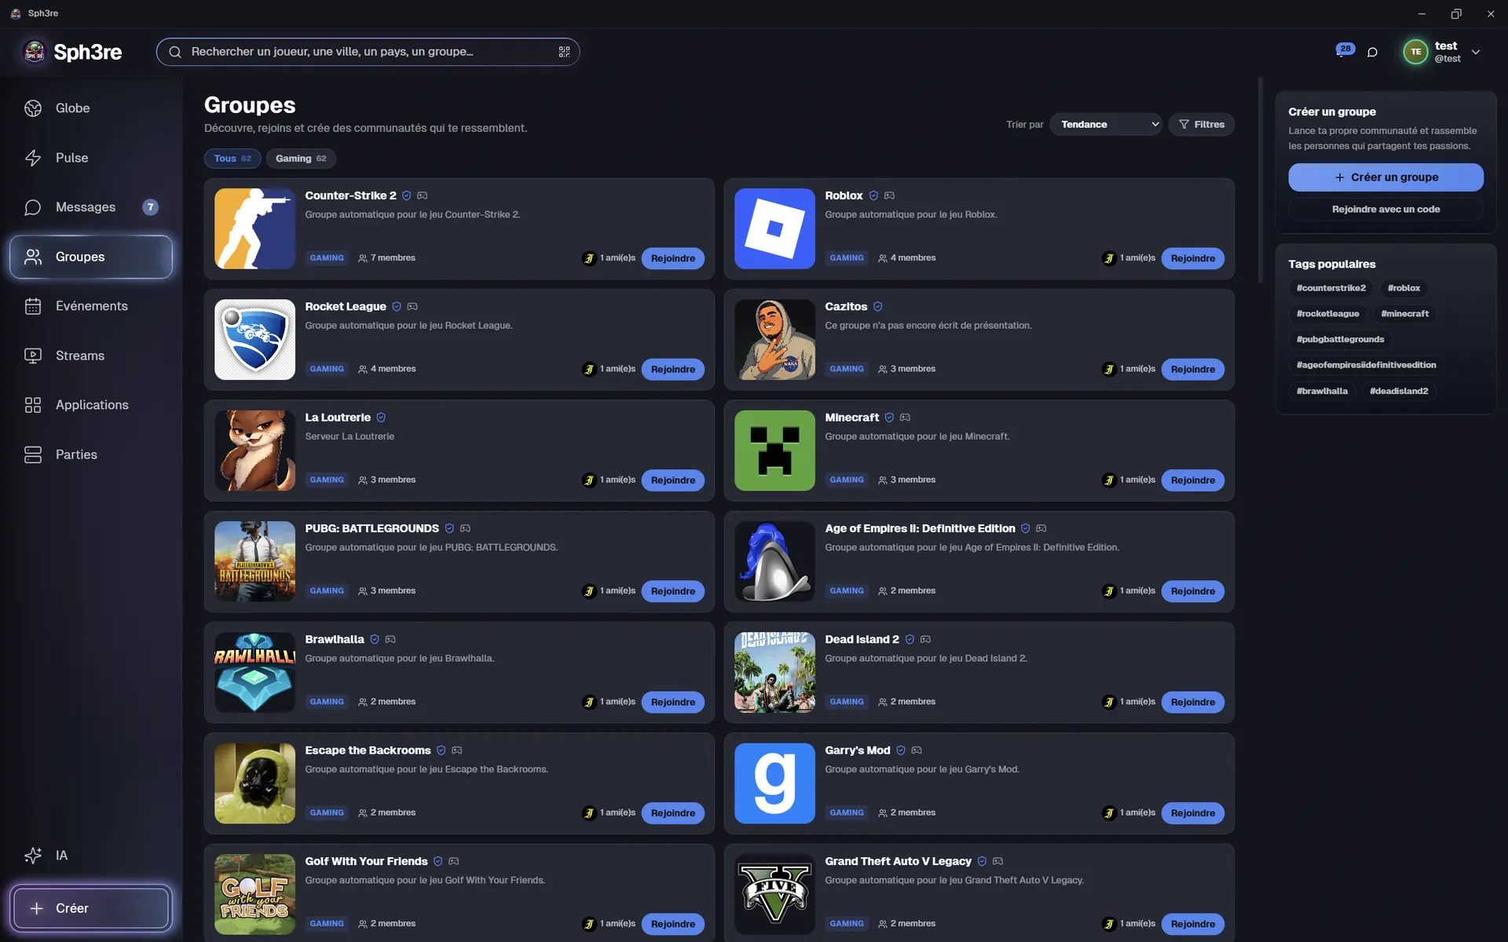The width and height of the screenshot is (1508, 942).
Task: Open notifications with 28 badge
Action: coord(1344,50)
